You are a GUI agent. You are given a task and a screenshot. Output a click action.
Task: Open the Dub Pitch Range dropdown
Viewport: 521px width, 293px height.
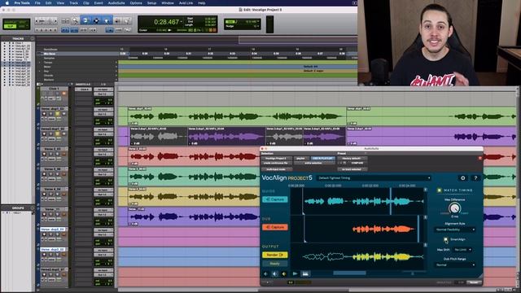click(455, 265)
